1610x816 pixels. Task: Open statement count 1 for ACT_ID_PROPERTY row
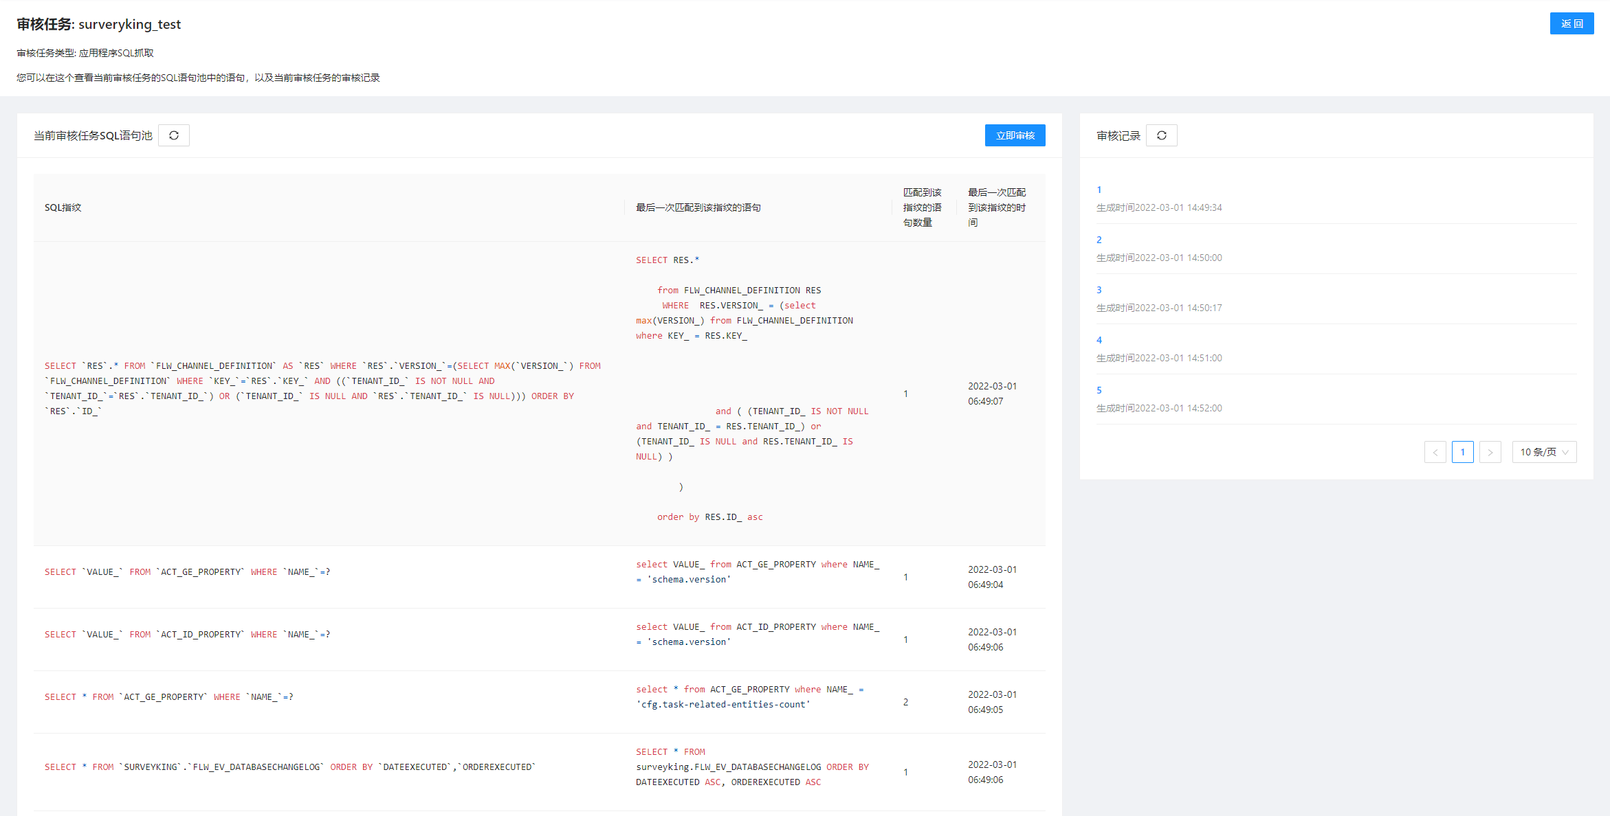click(905, 639)
